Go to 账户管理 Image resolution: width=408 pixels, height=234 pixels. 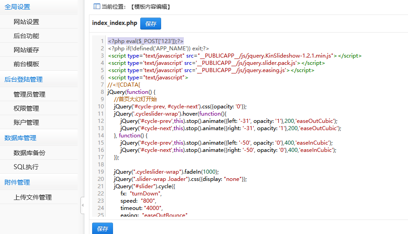point(26,122)
